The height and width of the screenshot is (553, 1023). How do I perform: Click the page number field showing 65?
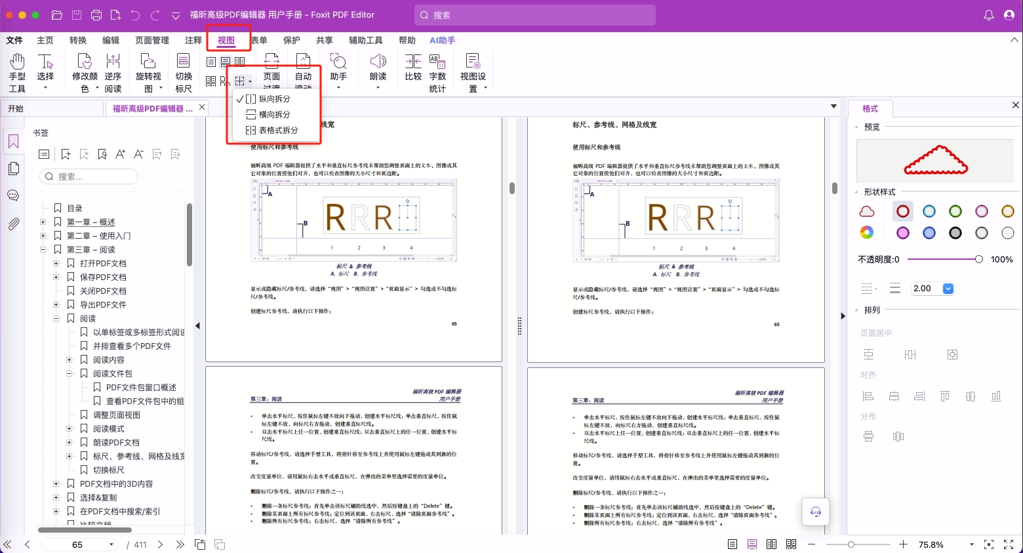(x=79, y=544)
